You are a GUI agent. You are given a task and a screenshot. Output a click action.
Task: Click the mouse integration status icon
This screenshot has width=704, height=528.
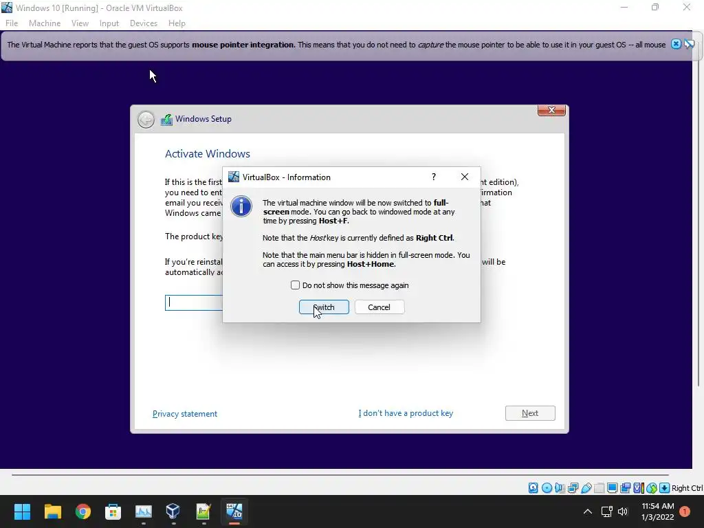pos(652,487)
